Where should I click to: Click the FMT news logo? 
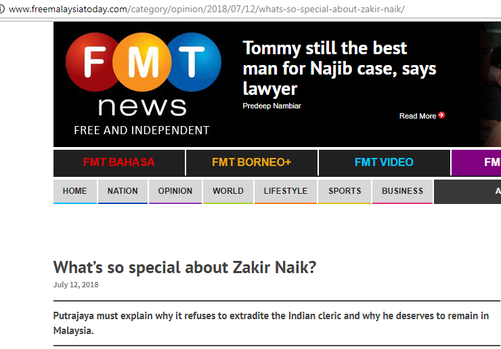point(143,84)
